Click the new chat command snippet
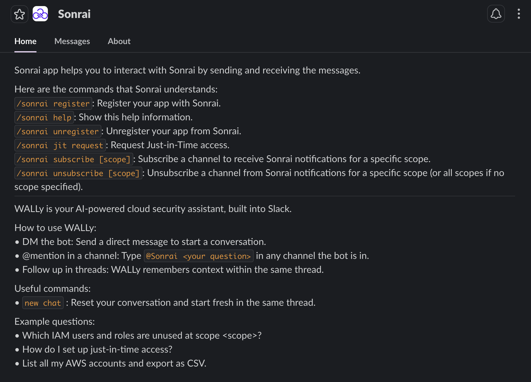 click(43, 303)
